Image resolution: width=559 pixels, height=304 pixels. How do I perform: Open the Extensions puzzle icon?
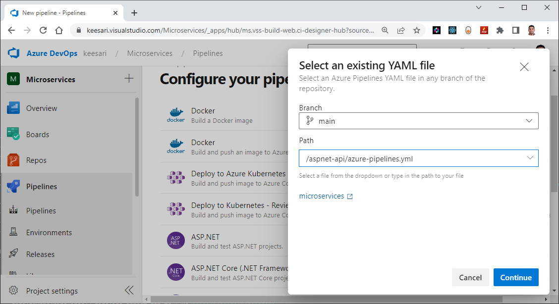click(500, 30)
